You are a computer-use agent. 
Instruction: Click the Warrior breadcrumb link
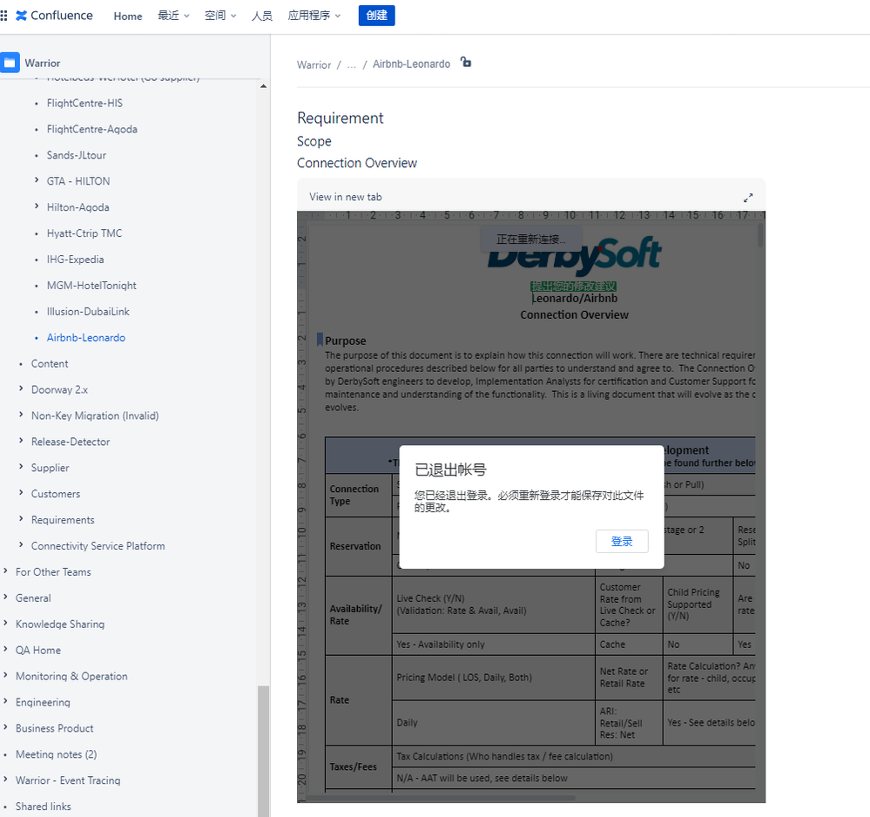[314, 65]
